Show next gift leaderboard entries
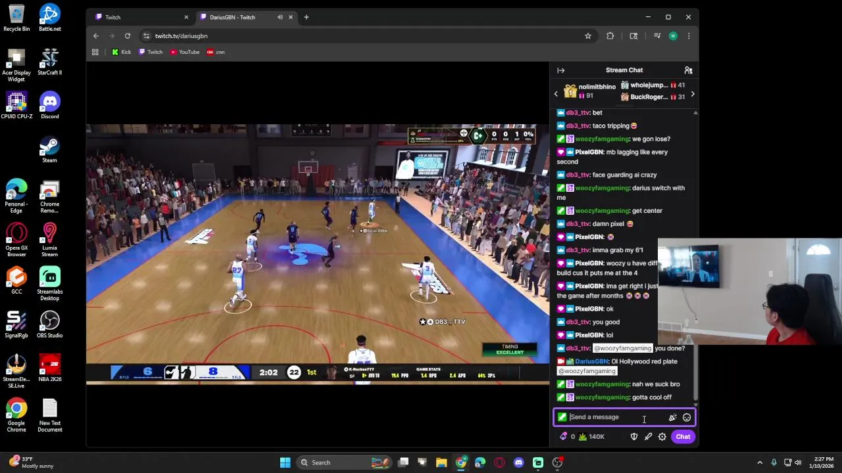842x473 pixels. tap(693, 94)
